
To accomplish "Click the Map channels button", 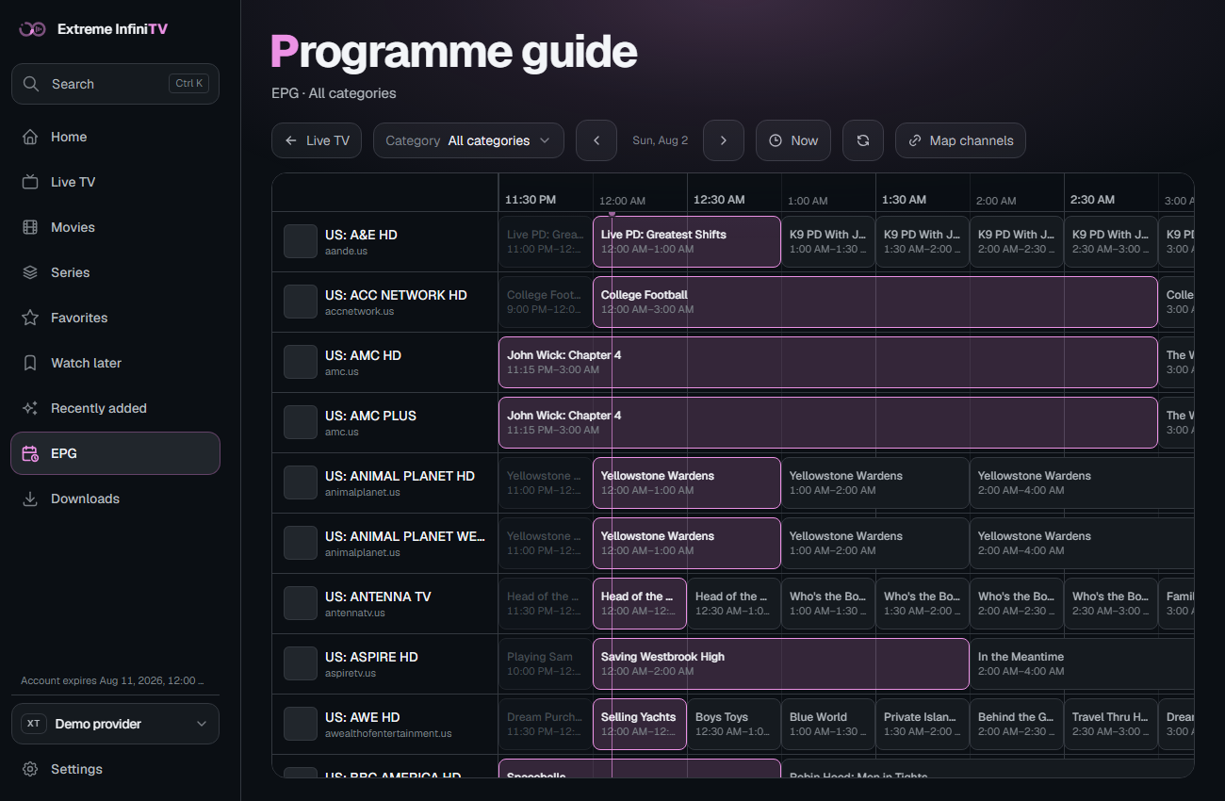I will pyautogui.click(x=960, y=140).
